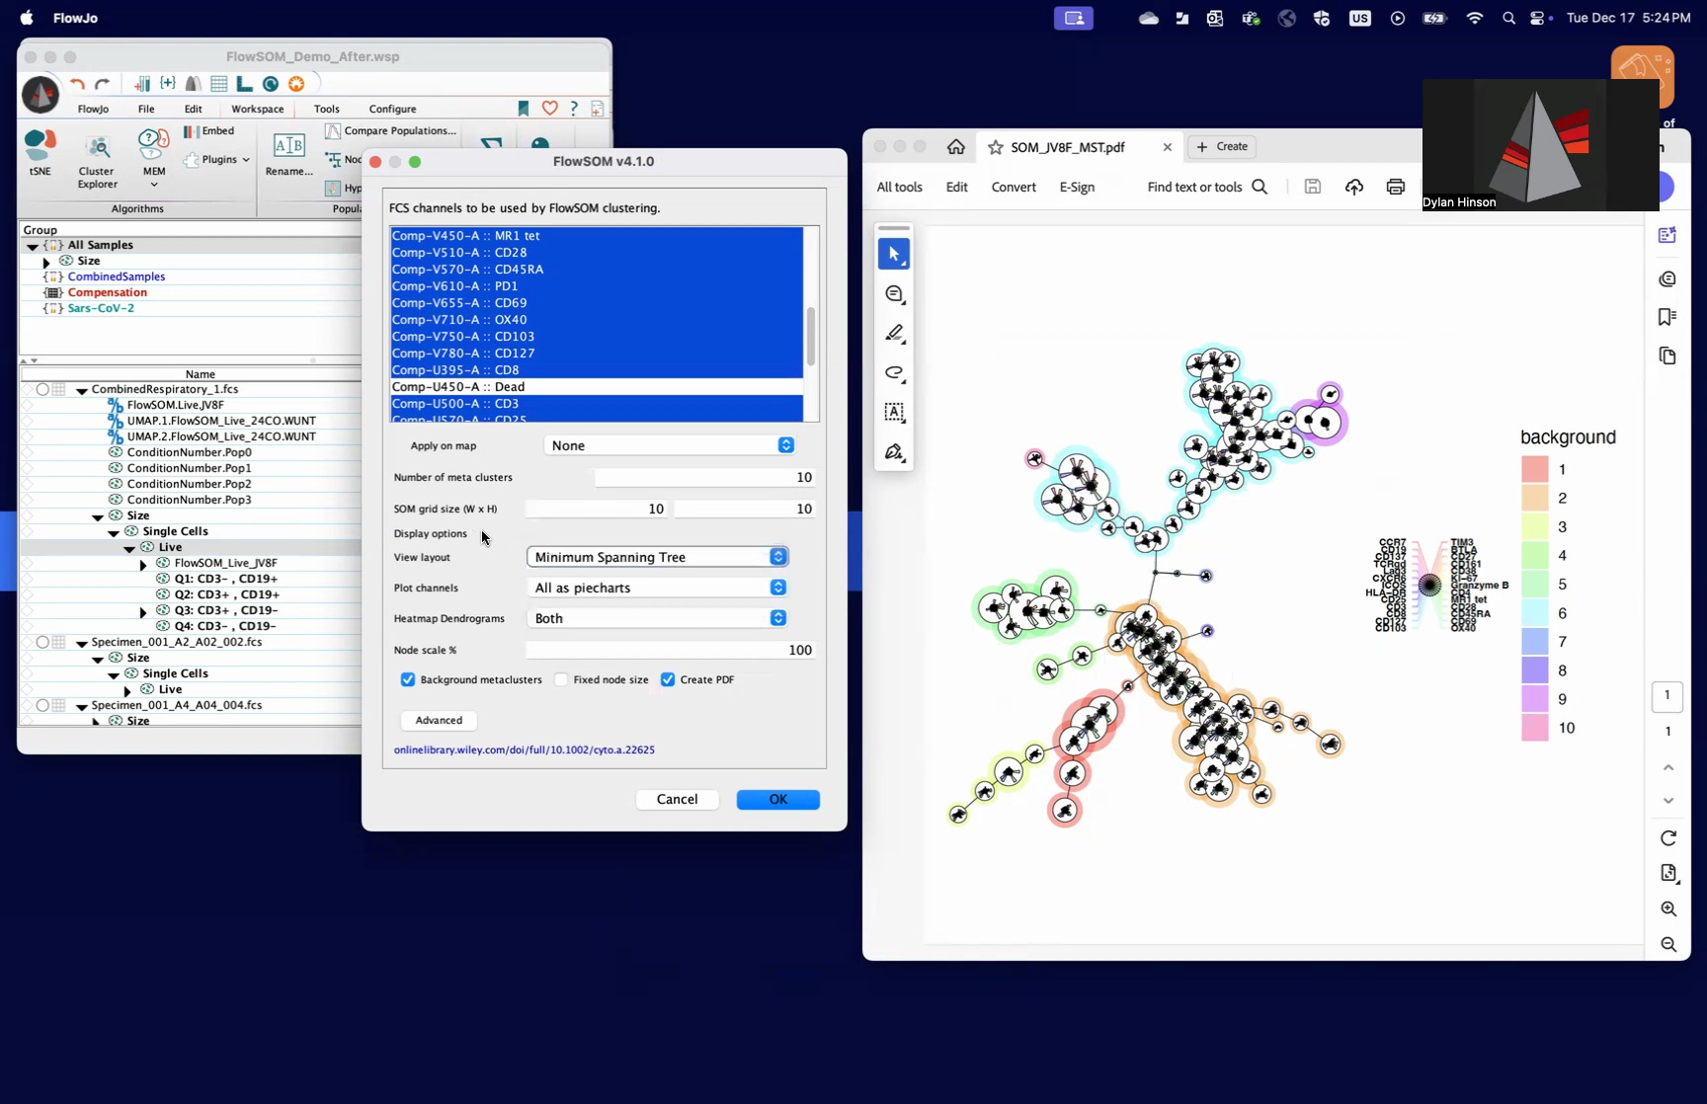The height and width of the screenshot is (1104, 1707).
Task: Open the FlowJo File menu tab
Action: [146, 109]
